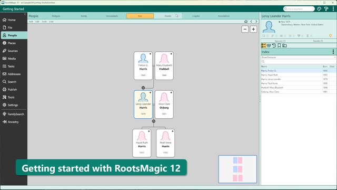Open Index panel three-dot options
337x190 pixels.
(x=333, y=52)
